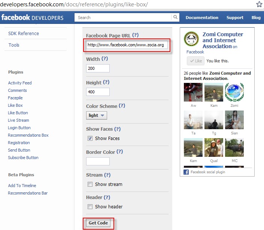This screenshot has width=264, height=230.
Task: Click the Get Code button
Action: 98,223
